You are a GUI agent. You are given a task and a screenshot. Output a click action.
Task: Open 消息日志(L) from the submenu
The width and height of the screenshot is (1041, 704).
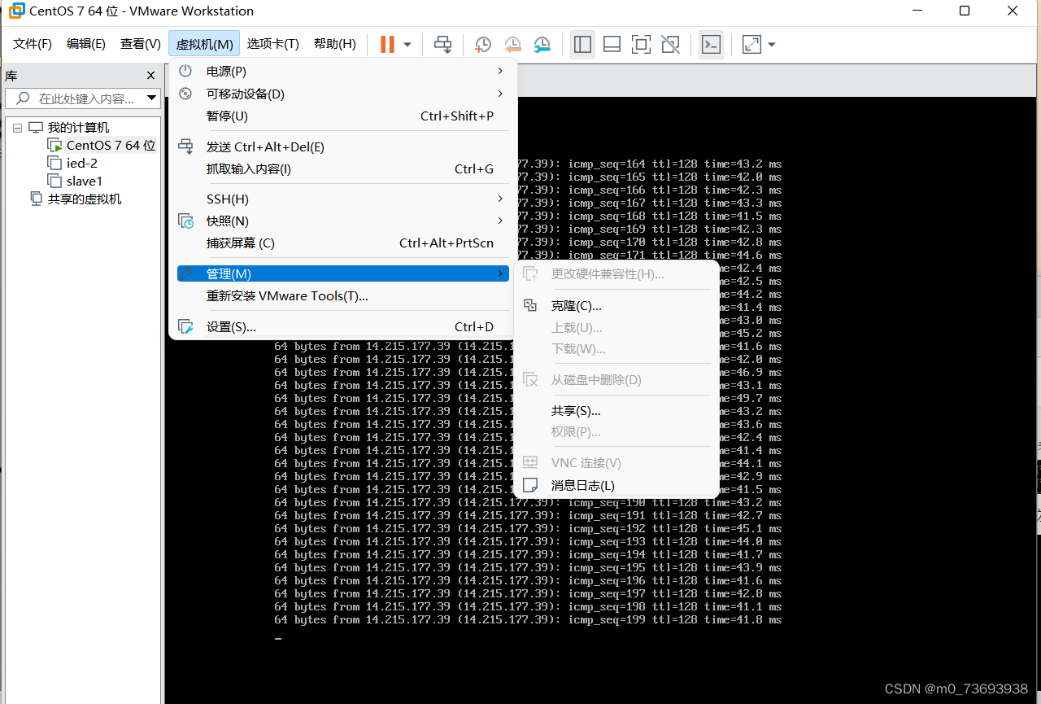[580, 485]
